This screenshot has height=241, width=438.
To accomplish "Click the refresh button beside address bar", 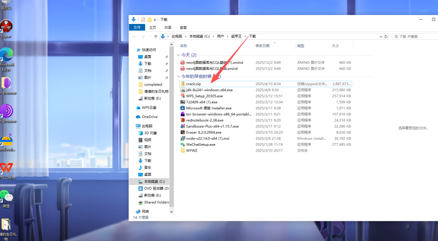I will pos(386,37).
